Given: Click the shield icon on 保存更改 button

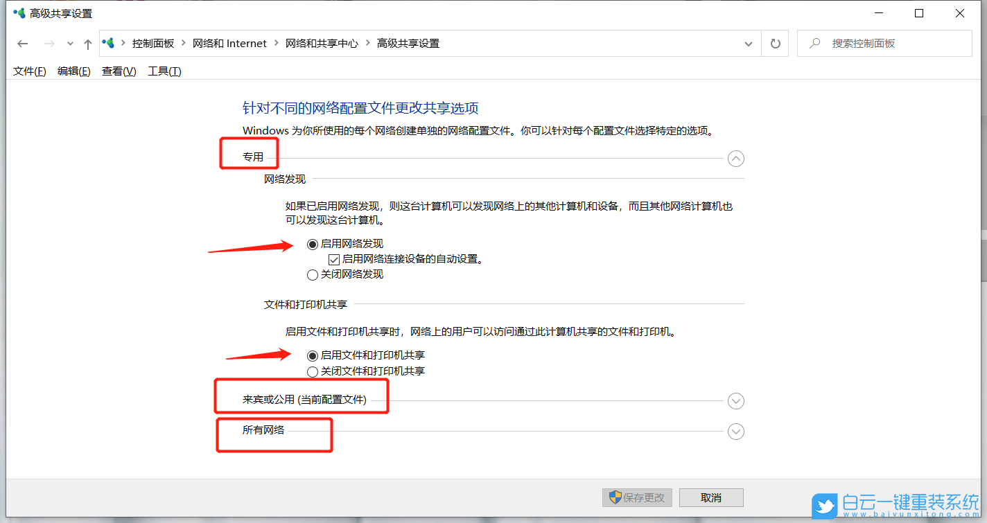Looking at the screenshot, I should point(614,497).
